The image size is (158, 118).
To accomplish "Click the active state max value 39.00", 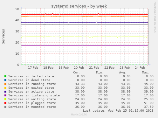I will 149,92.
